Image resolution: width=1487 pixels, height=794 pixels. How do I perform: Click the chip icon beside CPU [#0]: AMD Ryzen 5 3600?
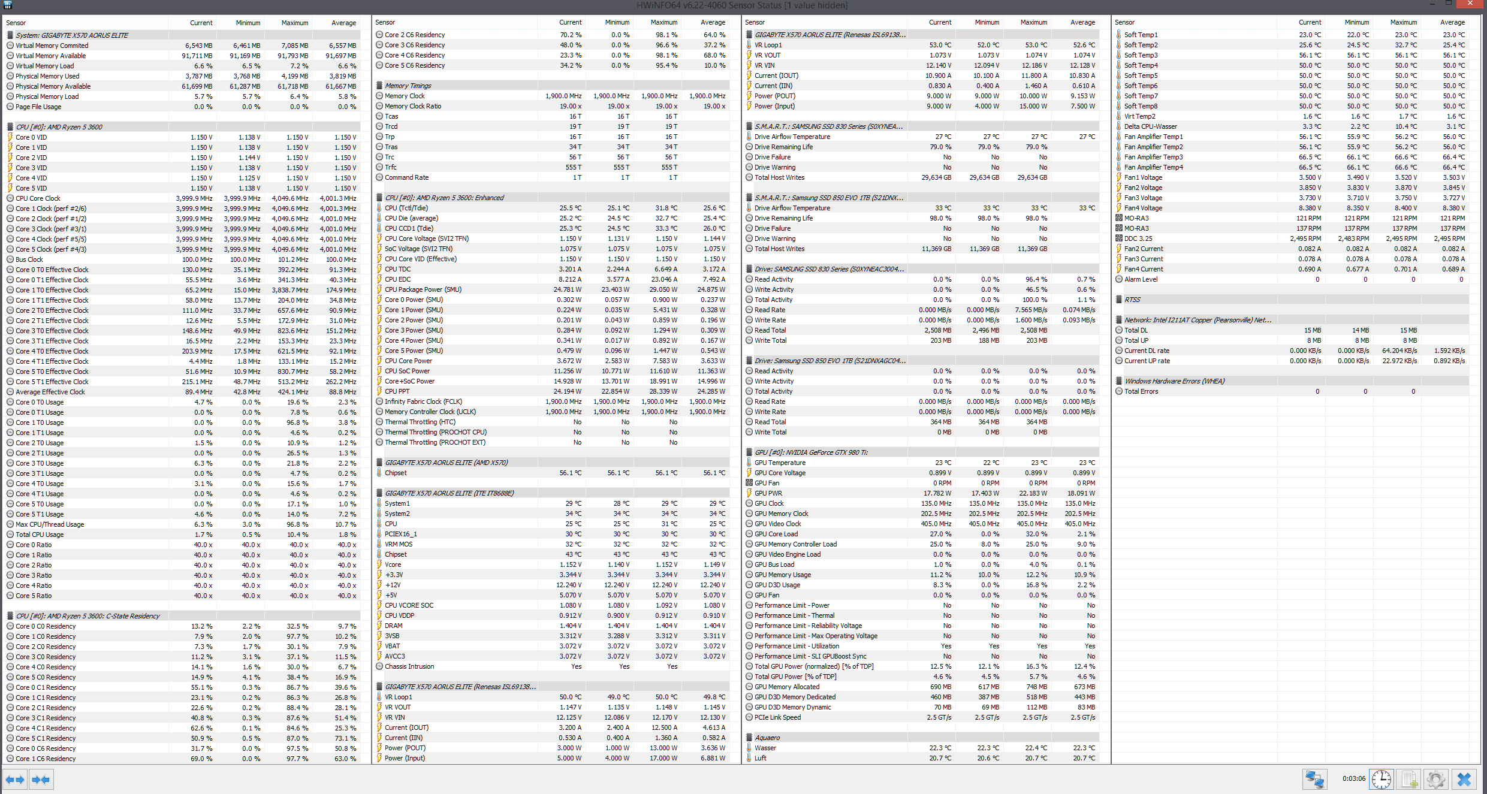[x=10, y=127]
